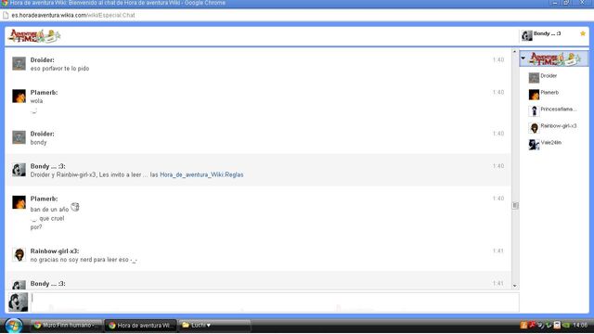Click Plamerb's avatar beside 'ban de un año'

[19, 202]
